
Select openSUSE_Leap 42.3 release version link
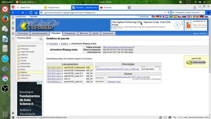[x=55, y=73]
